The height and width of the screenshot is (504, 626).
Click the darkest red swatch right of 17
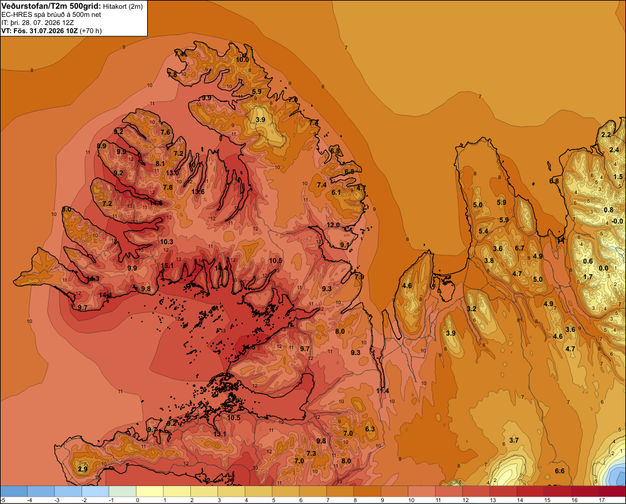[612, 491]
